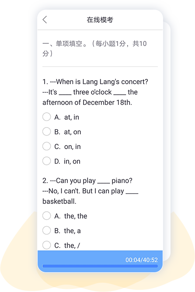The width and height of the screenshot is (195, 292).
Task: Click question 1 text about Lang Lang's concert
Action: [95, 92]
